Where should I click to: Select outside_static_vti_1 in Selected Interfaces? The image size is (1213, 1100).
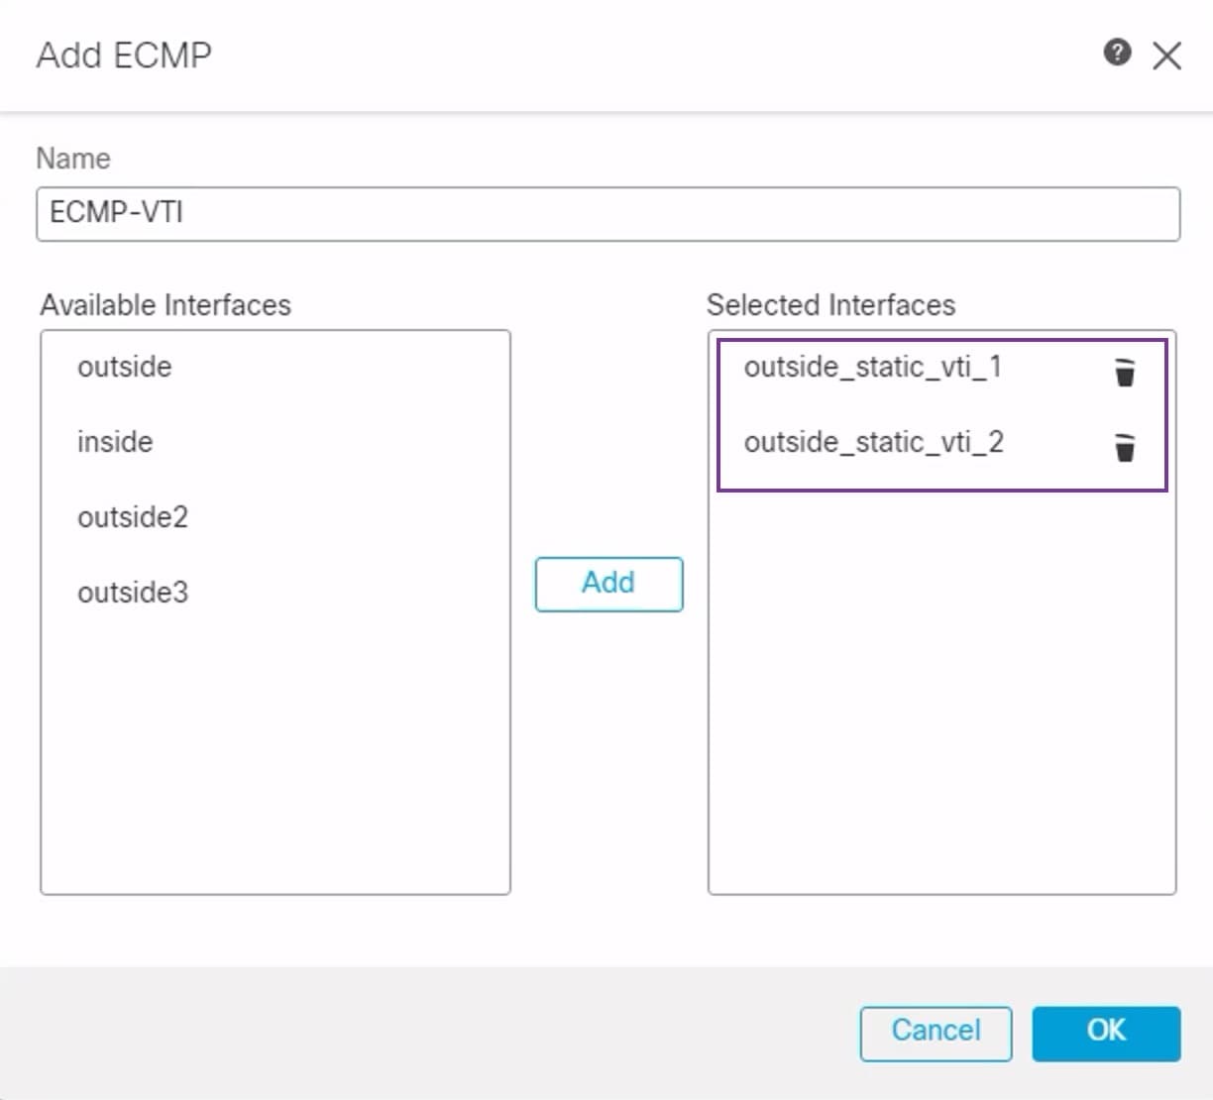pos(875,367)
